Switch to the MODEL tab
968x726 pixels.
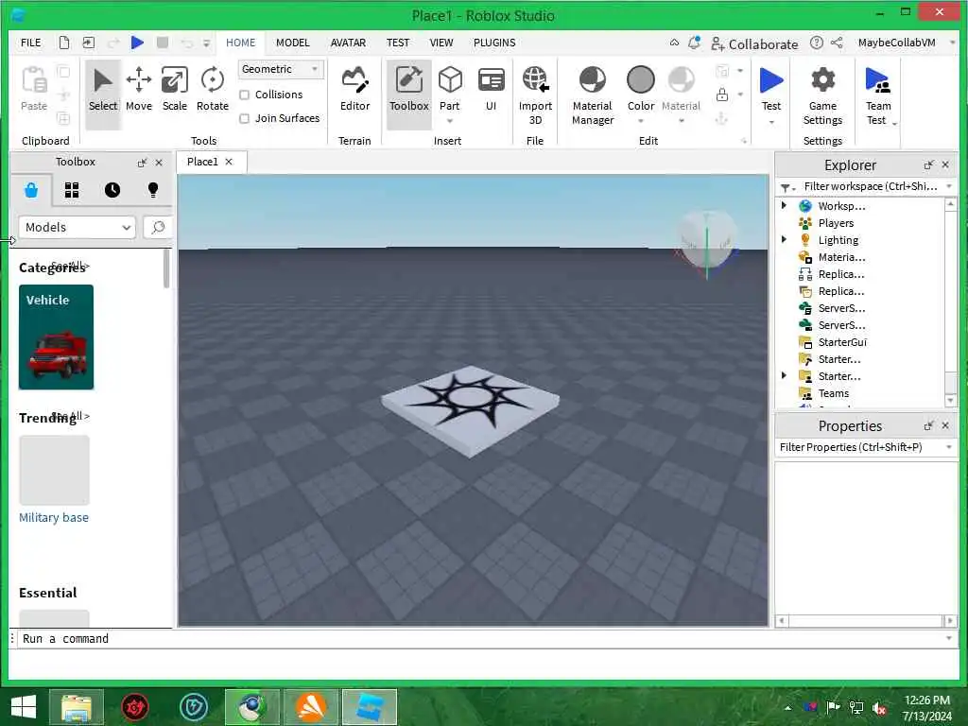(x=293, y=43)
